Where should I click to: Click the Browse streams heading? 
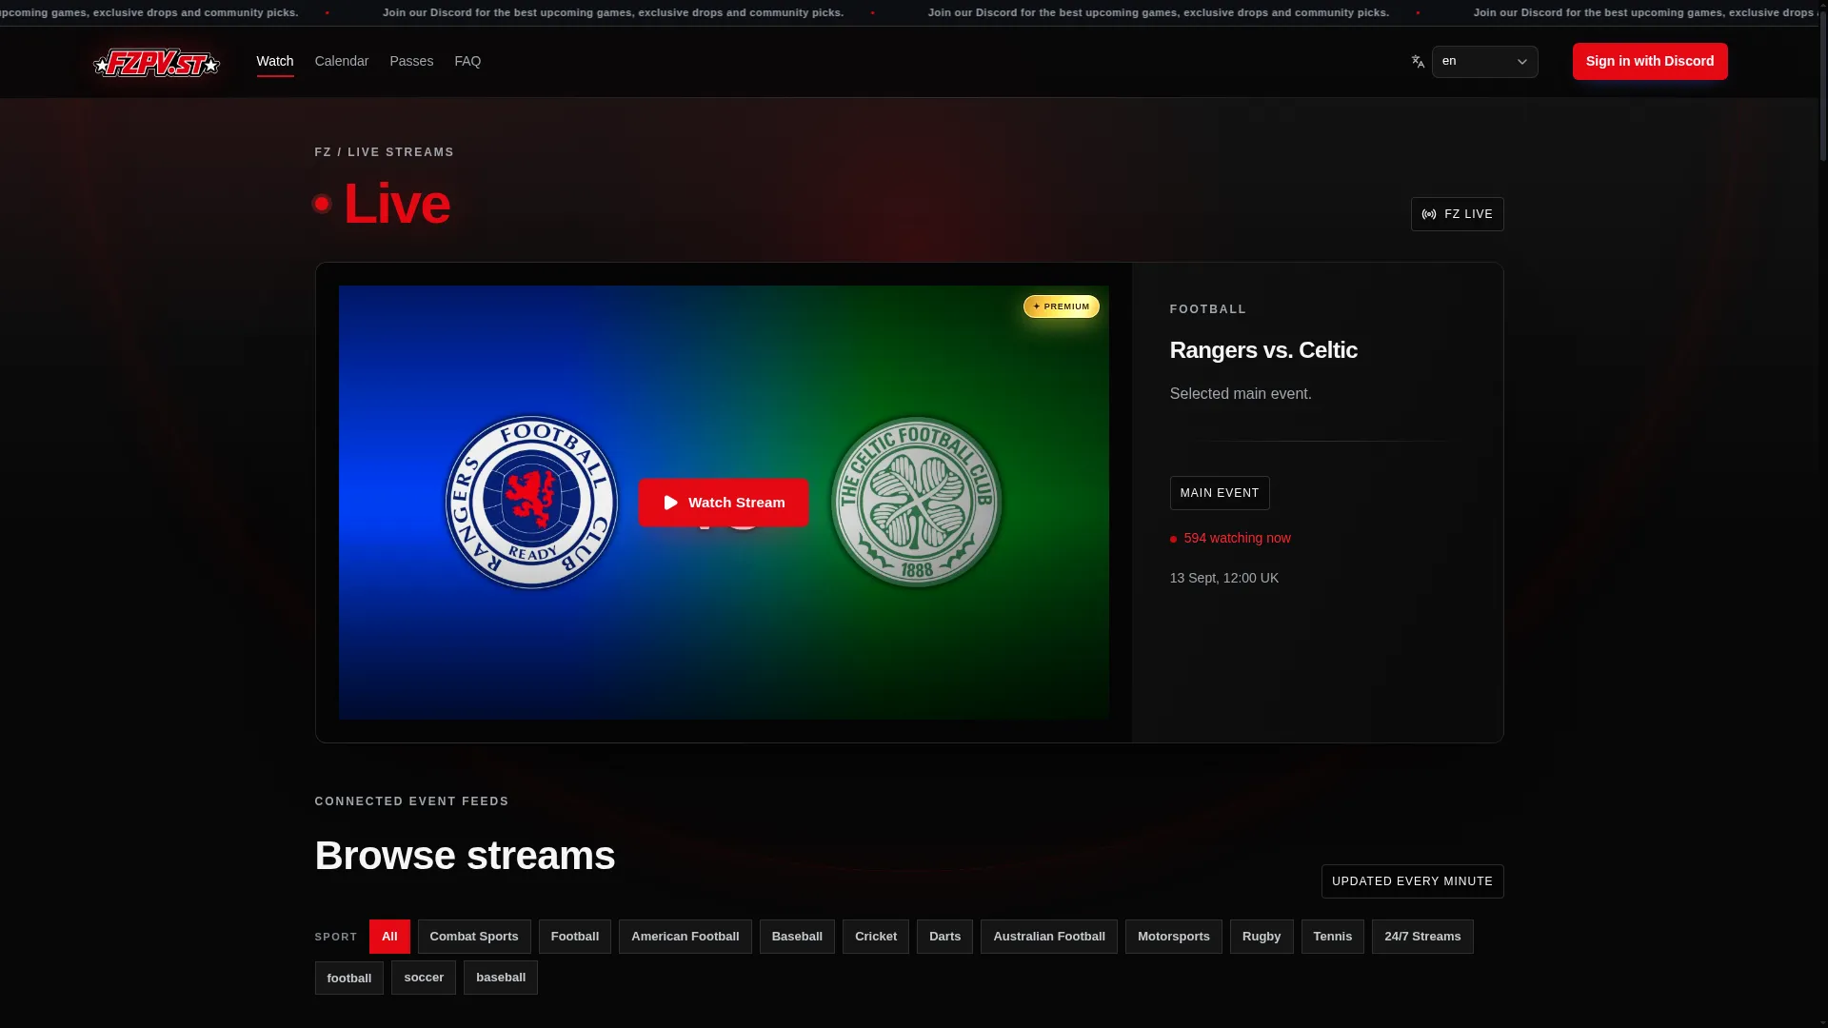465,856
